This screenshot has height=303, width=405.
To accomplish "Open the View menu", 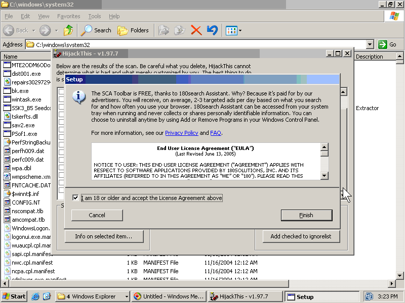I will (44, 16).
